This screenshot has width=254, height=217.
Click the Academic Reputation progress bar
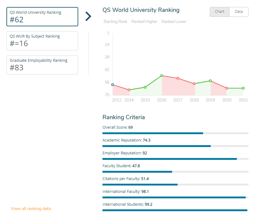coord(175,146)
